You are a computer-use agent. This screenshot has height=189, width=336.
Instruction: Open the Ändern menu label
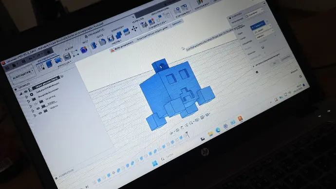click(116, 42)
